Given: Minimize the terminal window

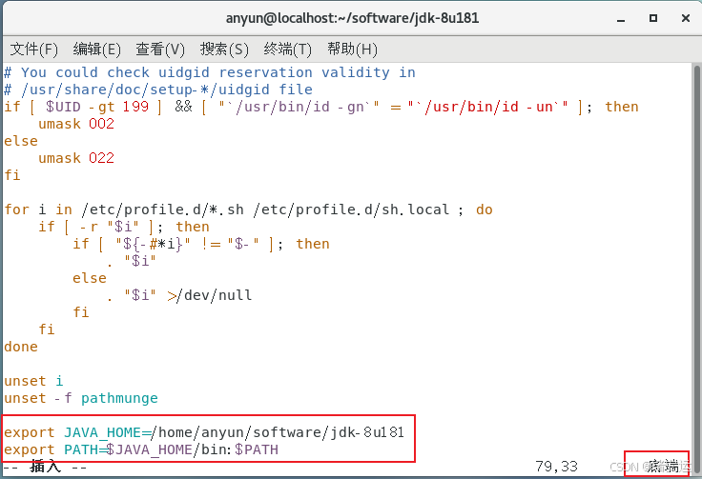Looking at the screenshot, I should pos(621,19).
